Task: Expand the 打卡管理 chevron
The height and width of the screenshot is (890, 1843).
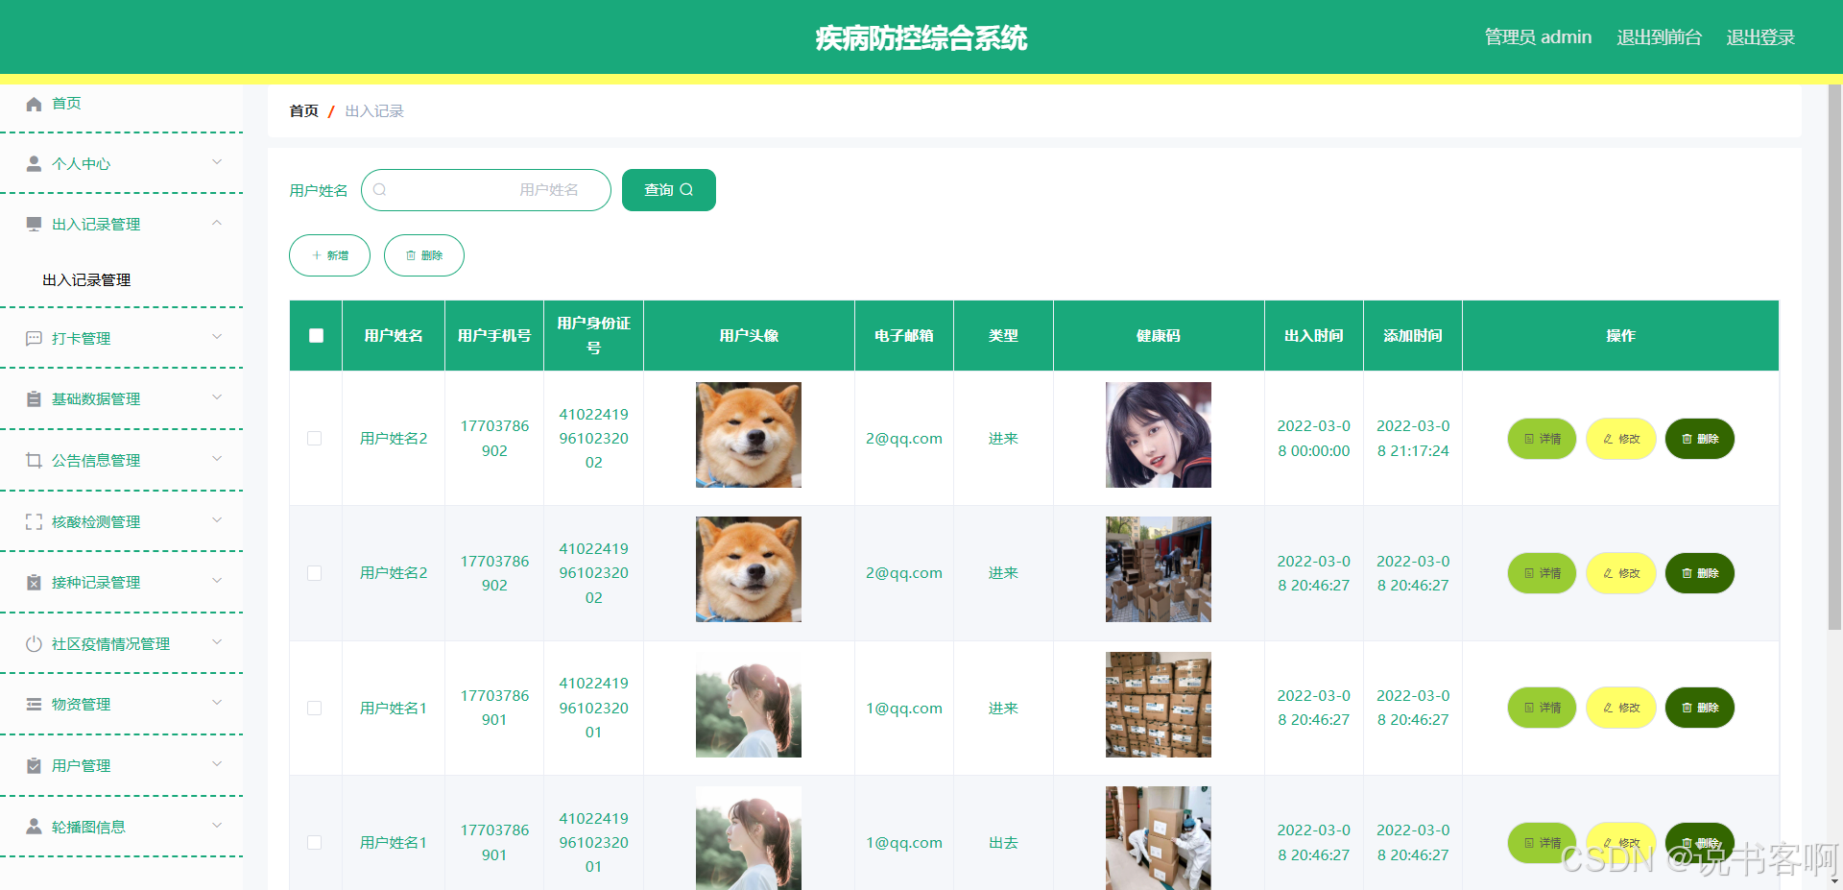Action: [217, 336]
